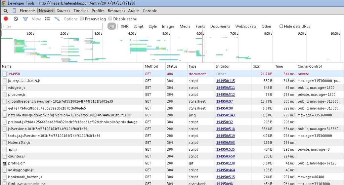Filter requests by Images
Image resolution: width=344 pixels, height=185 pixels.
click(168, 26)
